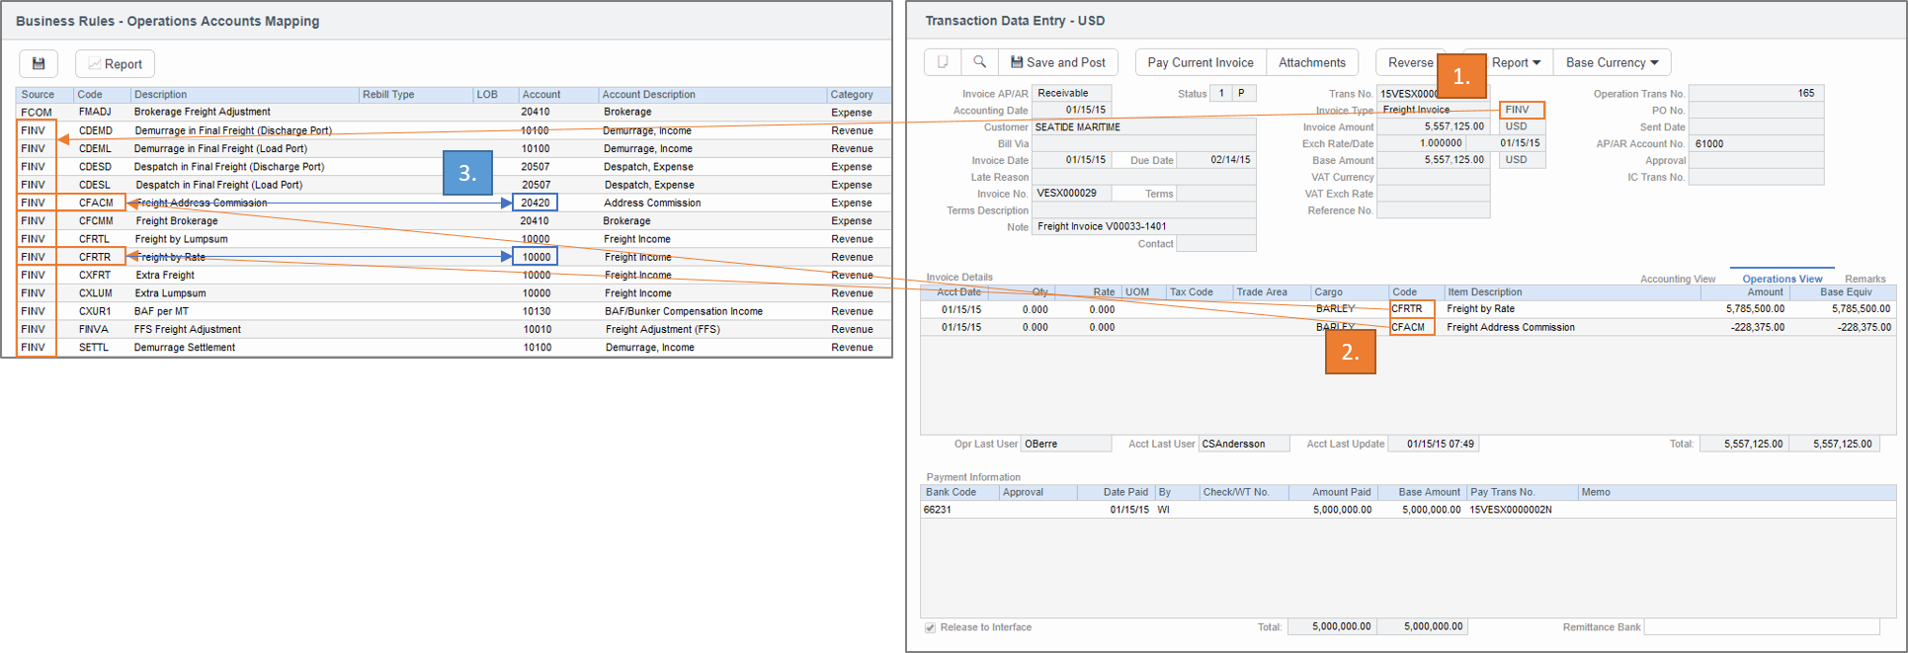Select the FMADJ Brokerage Freight Adjustment row
The image size is (1908, 653).
click(202, 113)
